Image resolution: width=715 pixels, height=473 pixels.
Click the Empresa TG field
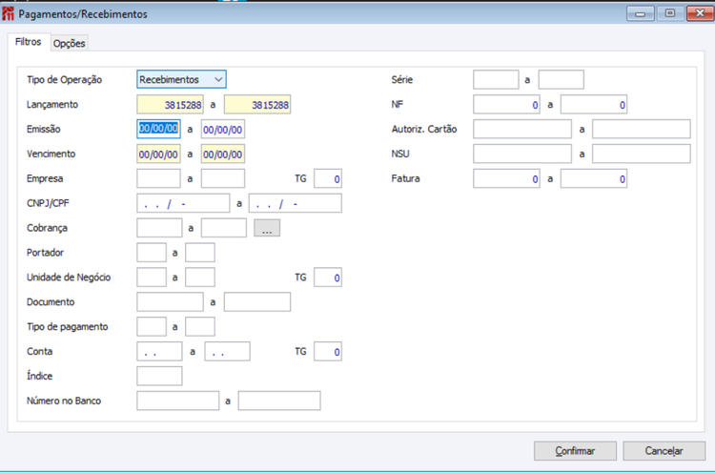pos(327,178)
